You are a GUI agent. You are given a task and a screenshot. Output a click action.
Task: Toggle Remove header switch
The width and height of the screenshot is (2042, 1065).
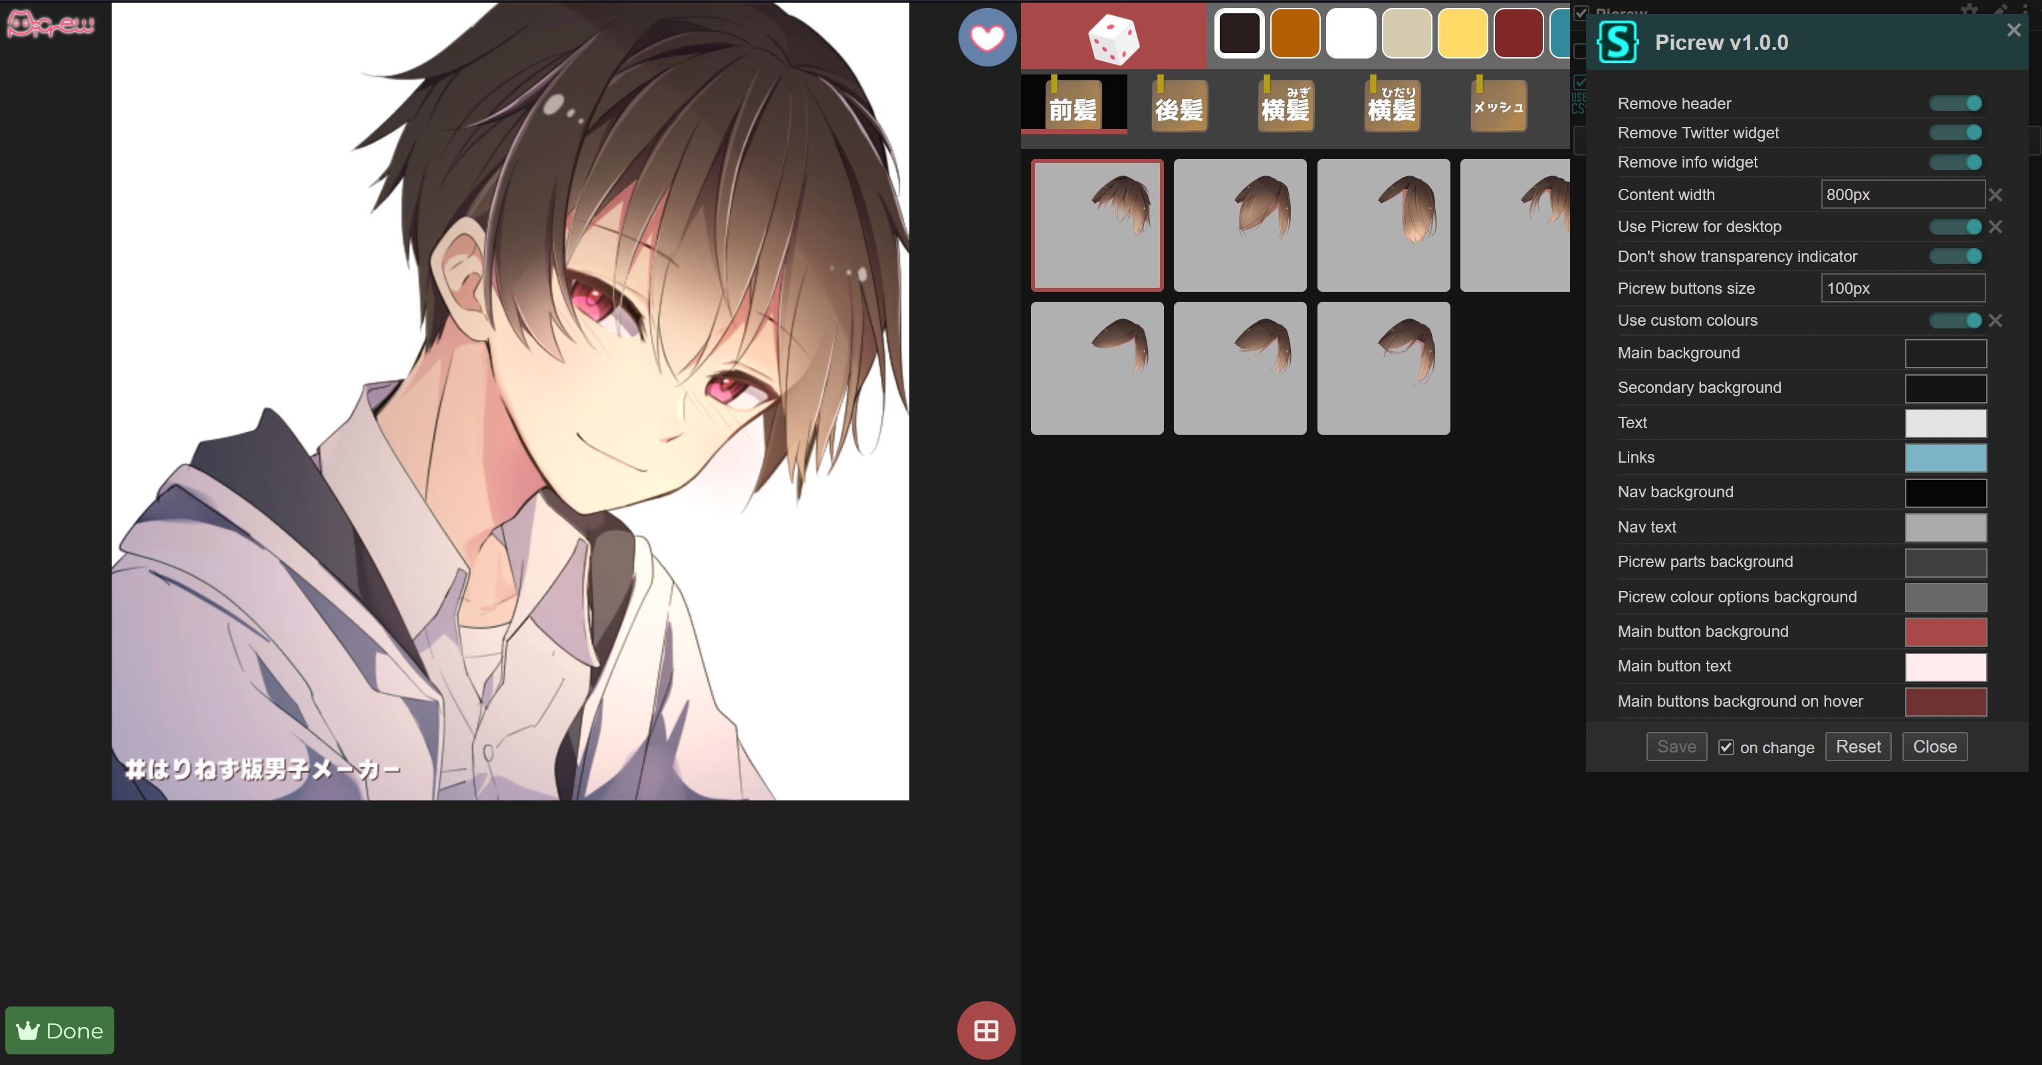point(1956,103)
